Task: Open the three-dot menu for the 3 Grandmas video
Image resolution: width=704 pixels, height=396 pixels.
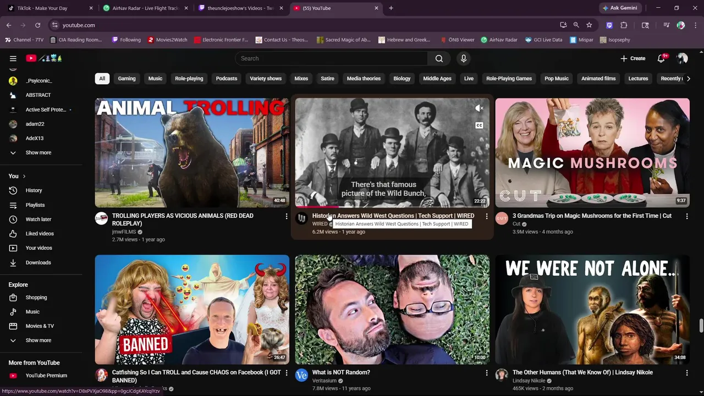Action: 686,216
